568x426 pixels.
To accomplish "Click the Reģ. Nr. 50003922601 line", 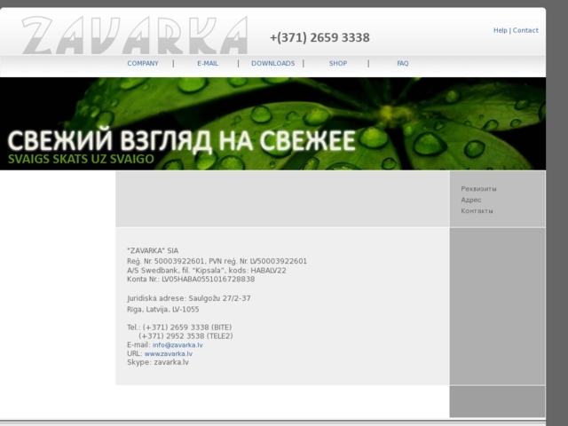I will click(217, 261).
